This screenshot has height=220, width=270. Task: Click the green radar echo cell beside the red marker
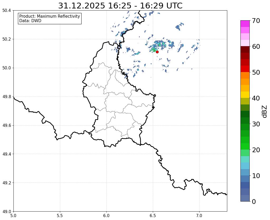tap(154, 50)
